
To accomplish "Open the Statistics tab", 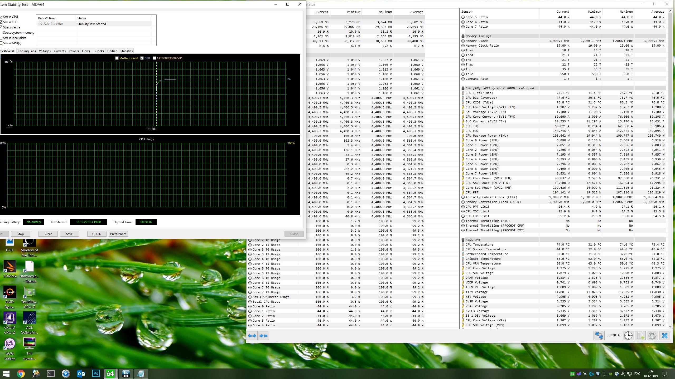I will click(126, 51).
